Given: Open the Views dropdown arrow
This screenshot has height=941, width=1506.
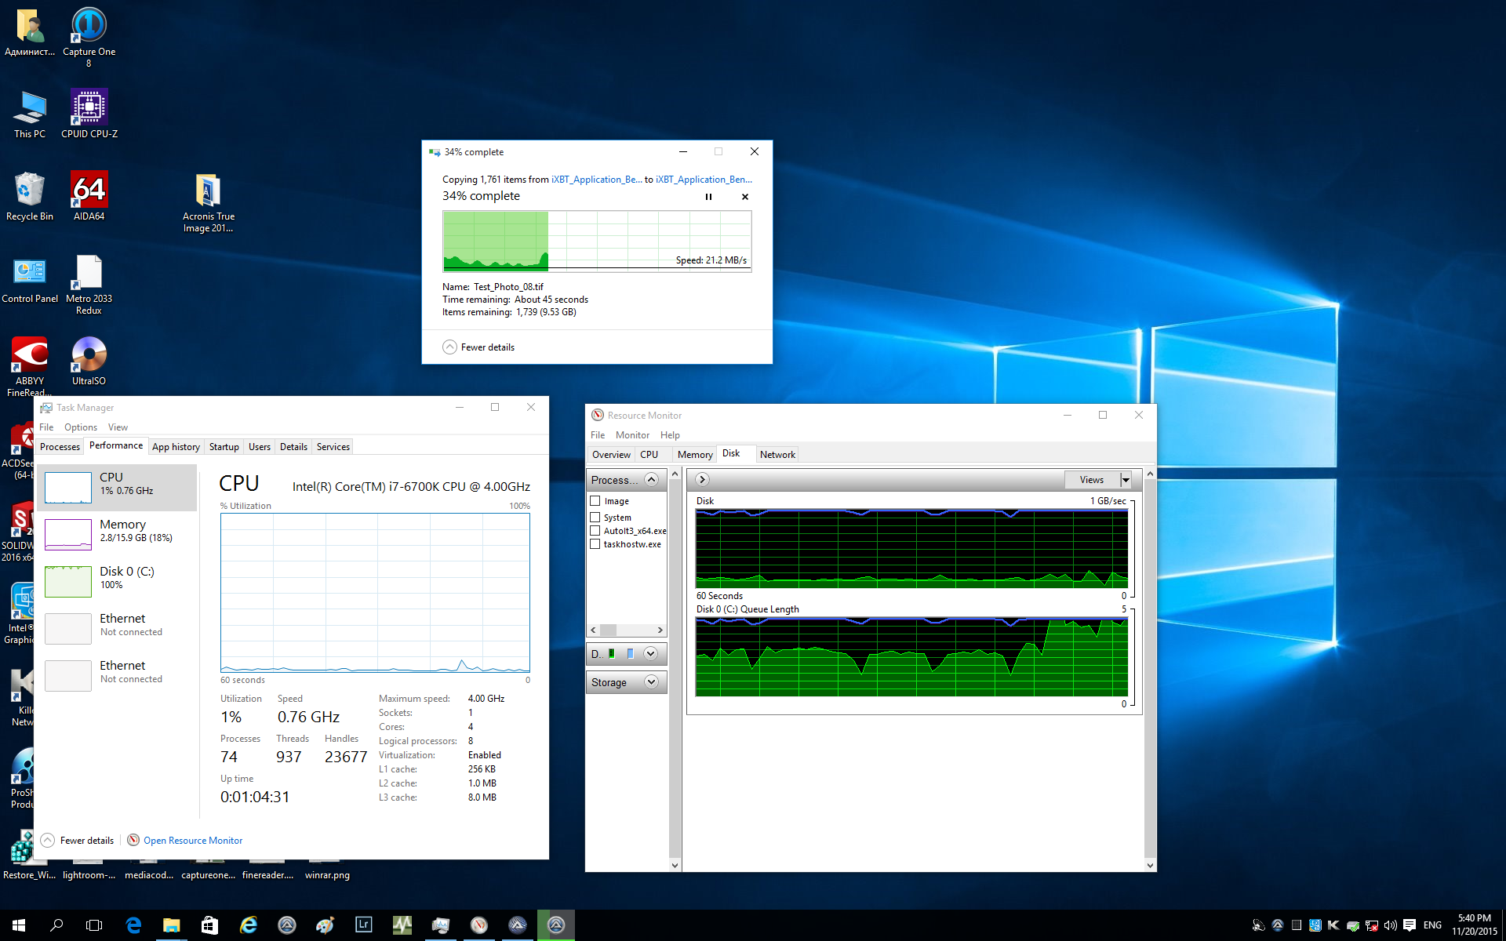Looking at the screenshot, I should 1126,480.
